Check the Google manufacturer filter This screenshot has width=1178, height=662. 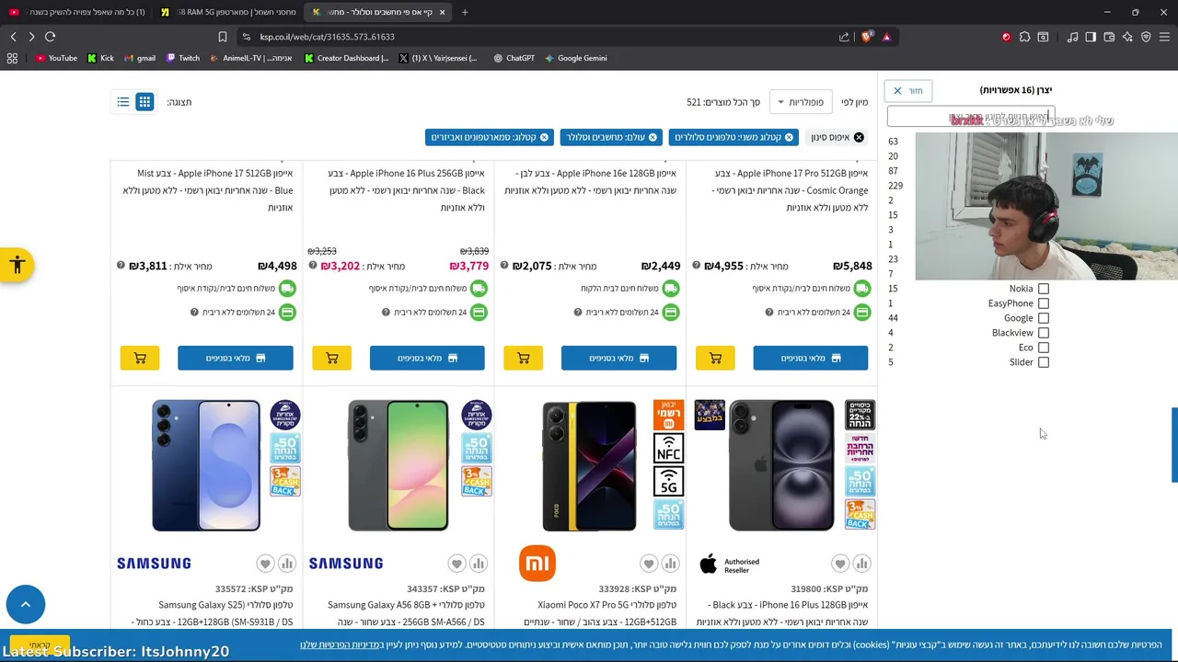coord(1043,318)
